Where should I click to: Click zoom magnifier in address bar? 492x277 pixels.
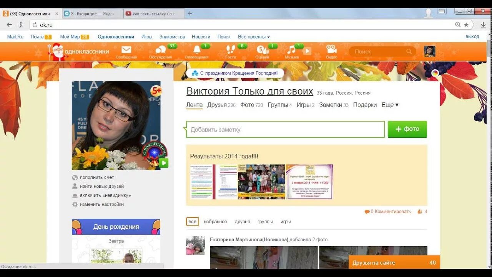point(458,25)
